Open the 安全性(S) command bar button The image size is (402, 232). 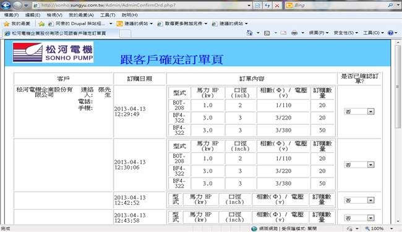[345, 33]
